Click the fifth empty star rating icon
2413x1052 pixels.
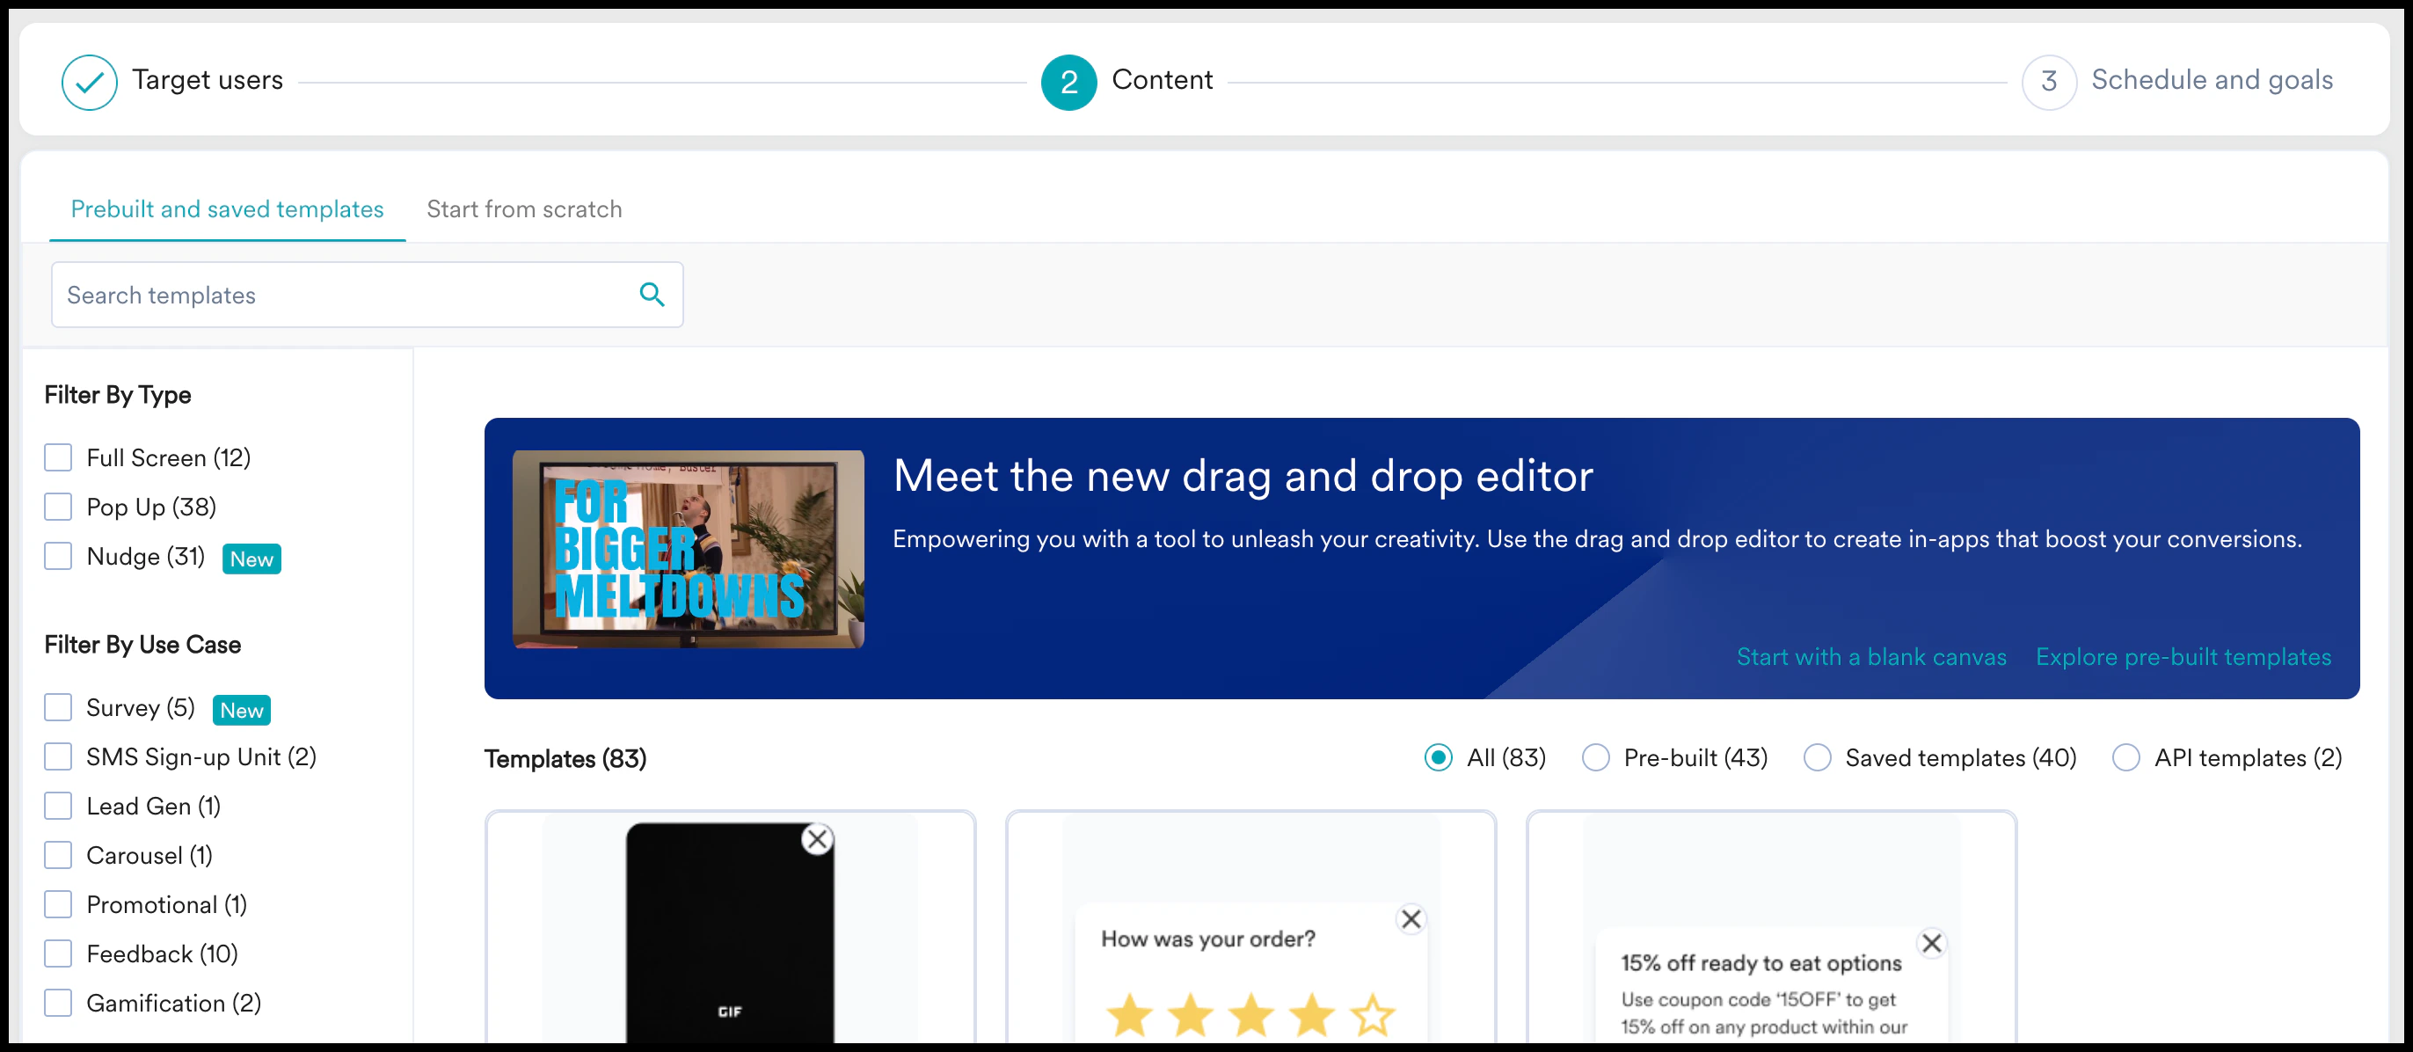tap(1371, 1014)
